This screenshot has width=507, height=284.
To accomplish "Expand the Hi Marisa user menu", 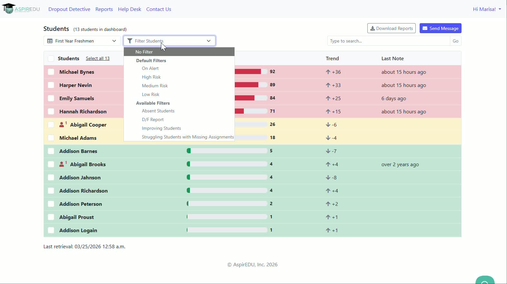I will point(487,9).
